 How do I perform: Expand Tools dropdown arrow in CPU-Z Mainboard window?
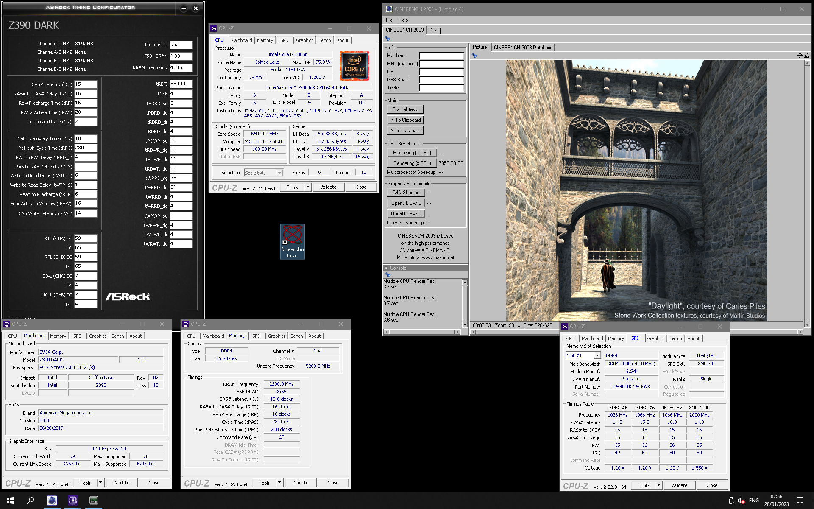100,483
